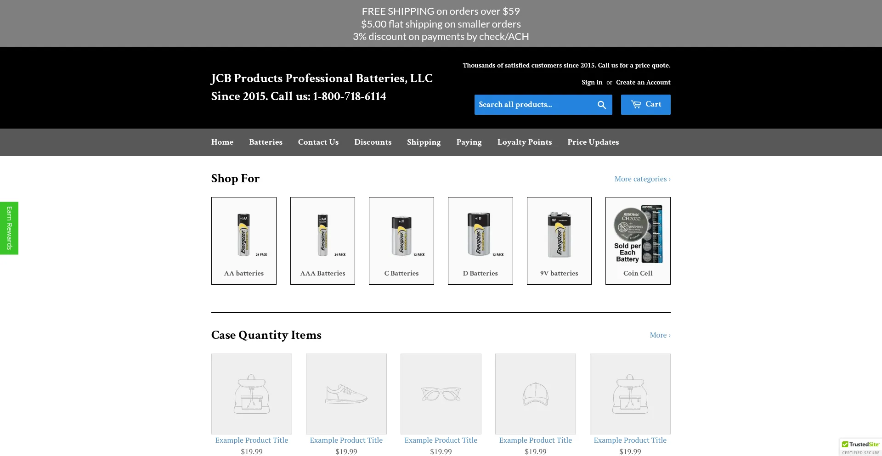
Task: Choose the C Batteries category tile
Action: tap(401, 241)
